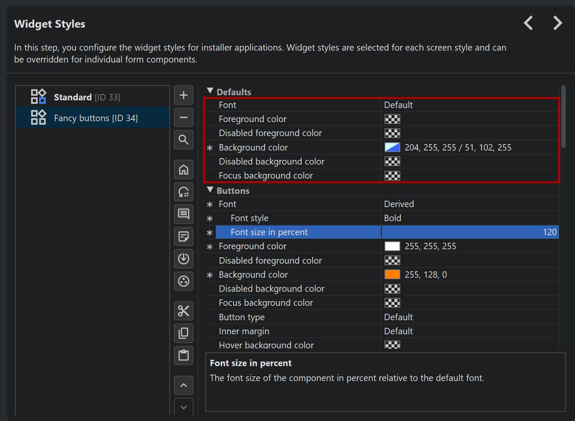575x421 pixels.
Task: Click the Font size in percent value field
Action: 469,232
